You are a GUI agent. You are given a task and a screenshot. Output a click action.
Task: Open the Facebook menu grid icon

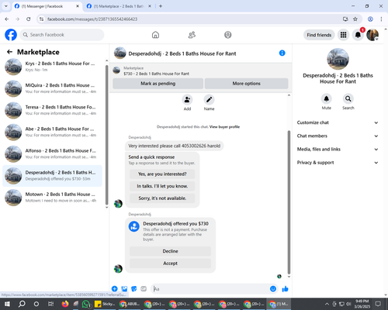(343, 35)
